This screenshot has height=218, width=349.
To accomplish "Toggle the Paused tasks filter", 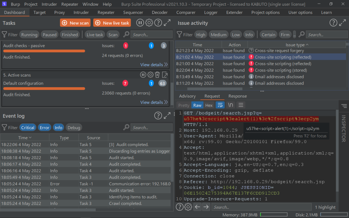I will 50,35.
